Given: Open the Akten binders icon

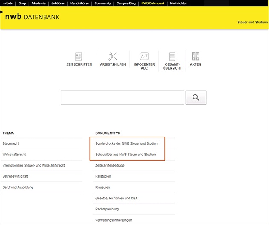Looking at the screenshot, I should click(196, 56).
